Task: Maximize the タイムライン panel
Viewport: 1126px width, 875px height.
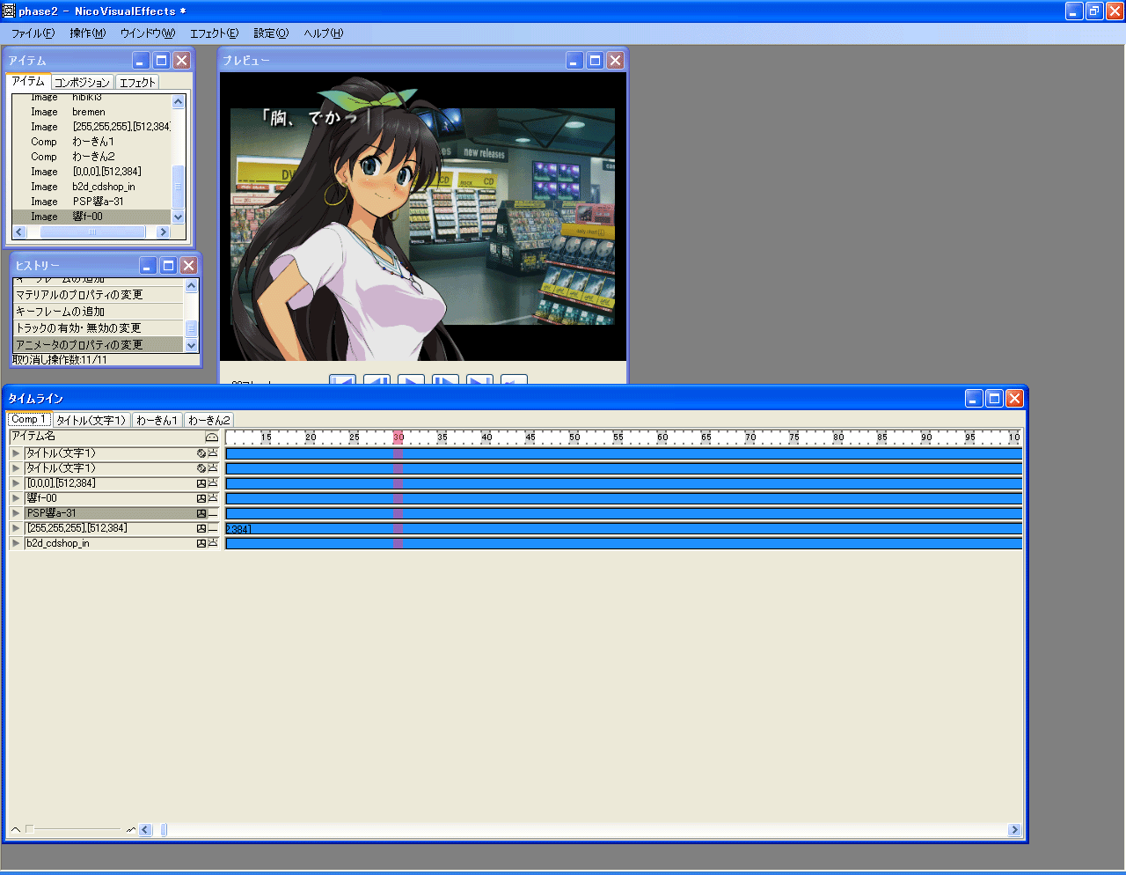Action: click(994, 398)
